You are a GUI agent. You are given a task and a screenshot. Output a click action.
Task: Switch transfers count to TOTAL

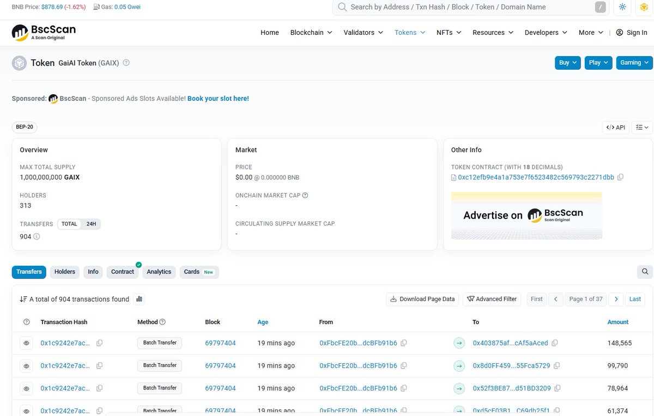point(69,224)
